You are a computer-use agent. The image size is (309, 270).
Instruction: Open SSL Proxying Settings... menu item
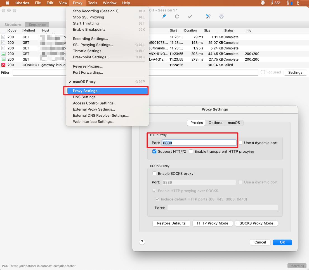(107, 45)
